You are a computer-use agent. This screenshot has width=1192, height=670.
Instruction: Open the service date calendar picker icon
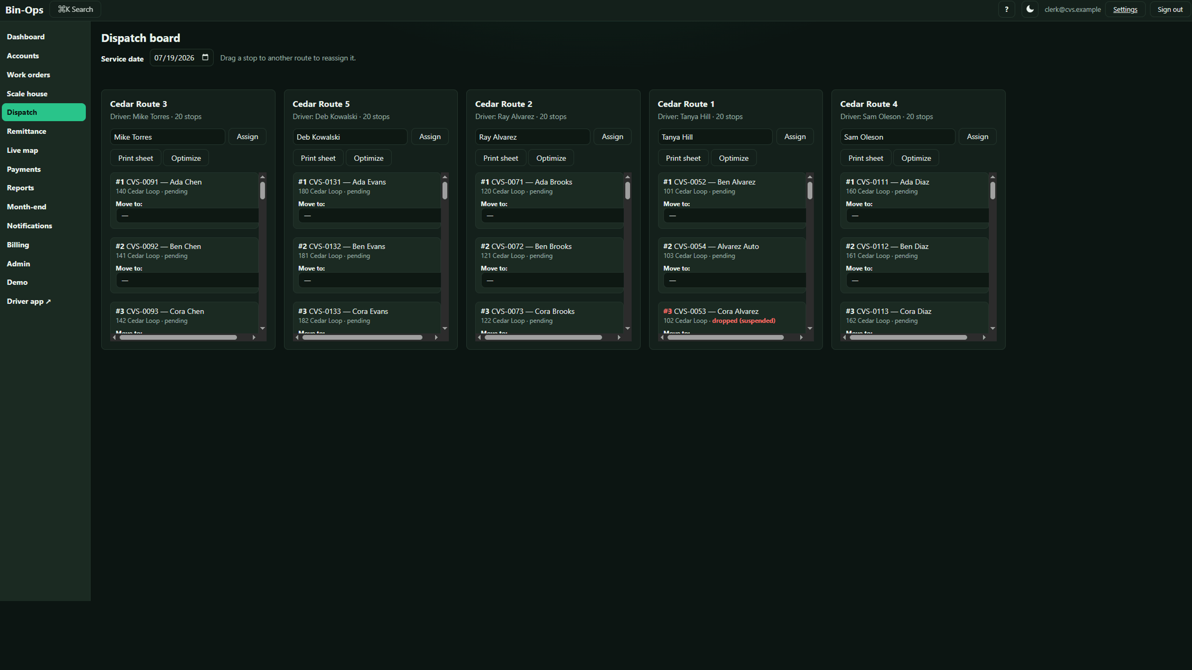pos(205,58)
